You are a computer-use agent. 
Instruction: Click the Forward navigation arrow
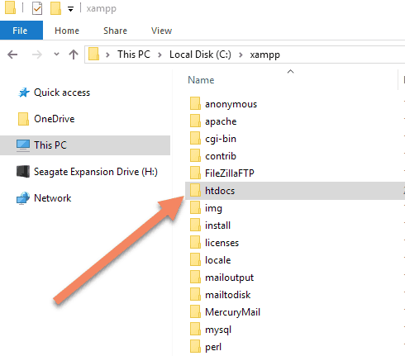[x=36, y=55]
